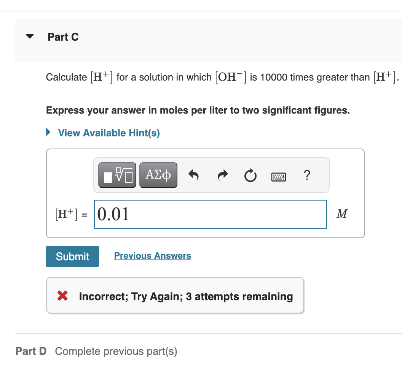This screenshot has width=402, height=370.
Task: Focus the answer field containing 0.01
Action: pyautogui.click(x=210, y=214)
